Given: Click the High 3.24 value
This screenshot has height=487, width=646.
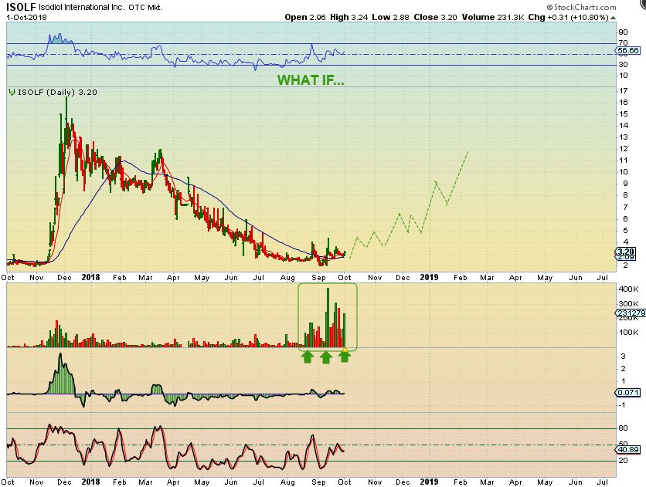Looking at the screenshot, I should (x=348, y=17).
